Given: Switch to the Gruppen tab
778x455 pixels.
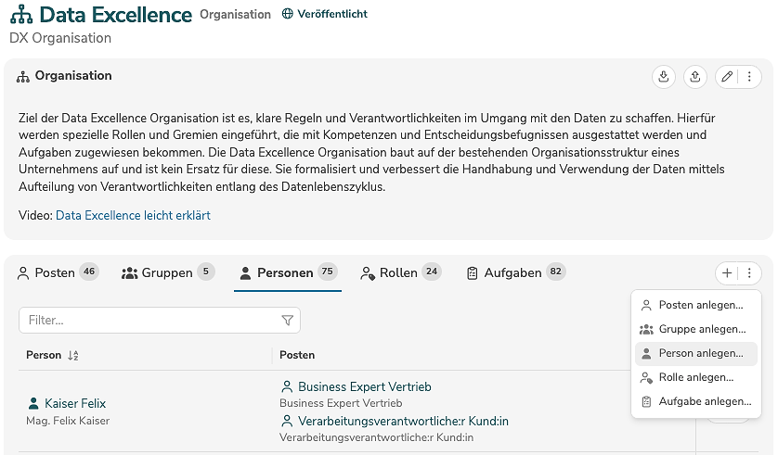Looking at the screenshot, I should (168, 272).
